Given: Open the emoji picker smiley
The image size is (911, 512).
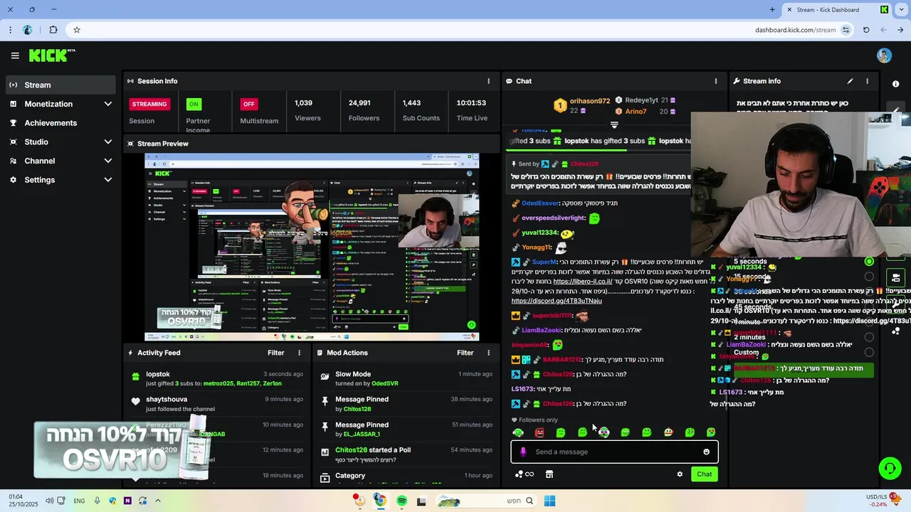Looking at the screenshot, I should [706, 452].
